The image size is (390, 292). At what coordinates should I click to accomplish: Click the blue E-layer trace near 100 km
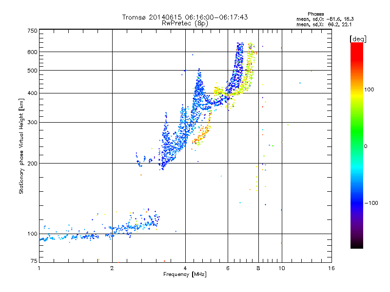(x=99, y=231)
